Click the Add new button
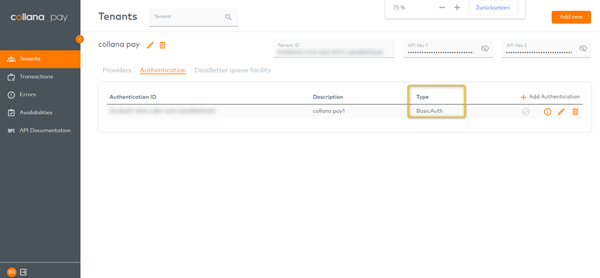 coord(571,17)
